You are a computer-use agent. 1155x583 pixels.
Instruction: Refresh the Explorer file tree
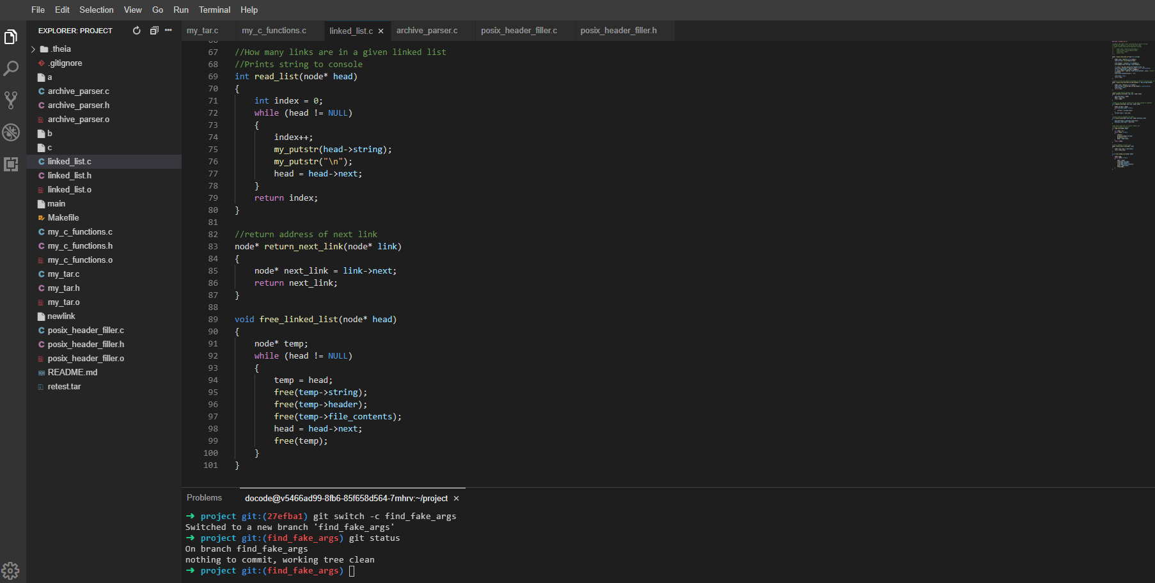(136, 31)
